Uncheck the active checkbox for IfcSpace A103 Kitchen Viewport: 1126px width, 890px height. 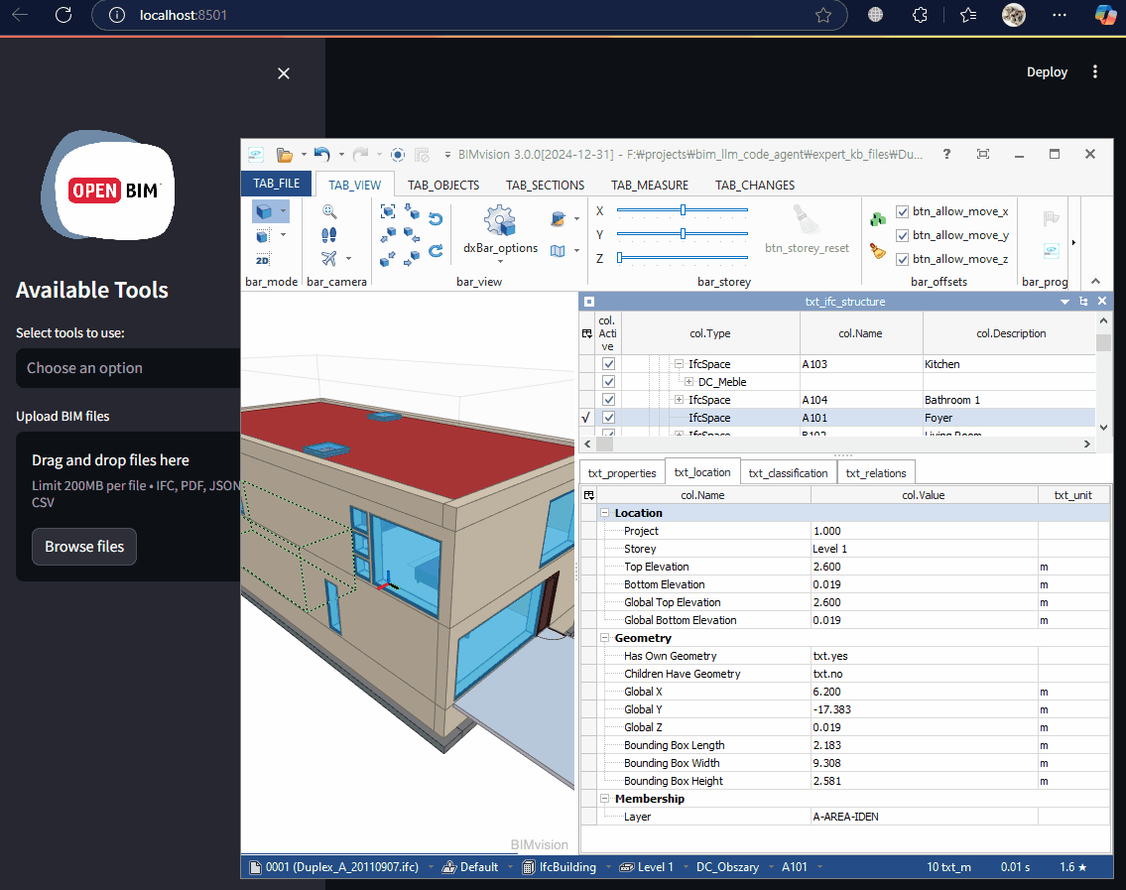tap(608, 363)
